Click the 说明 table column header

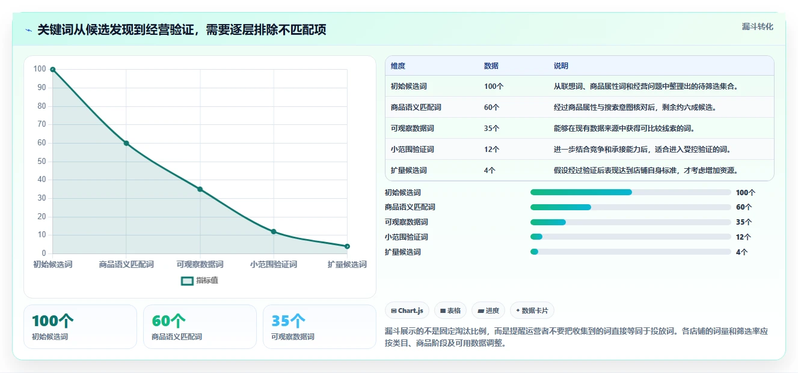pos(561,66)
